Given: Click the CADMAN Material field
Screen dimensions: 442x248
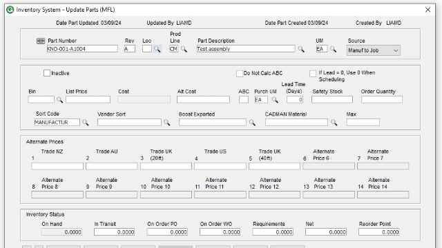Looking at the screenshot, I should [296, 123].
